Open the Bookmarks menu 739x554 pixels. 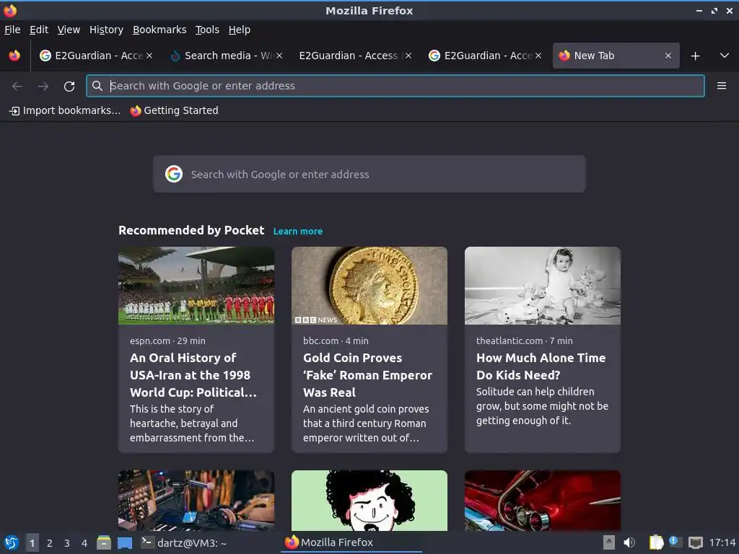point(159,30)
